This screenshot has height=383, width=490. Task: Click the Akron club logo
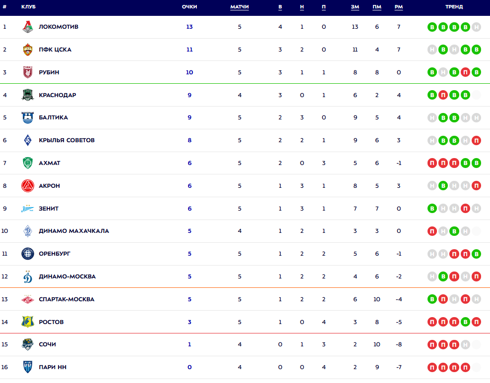[x=28, y=186]
